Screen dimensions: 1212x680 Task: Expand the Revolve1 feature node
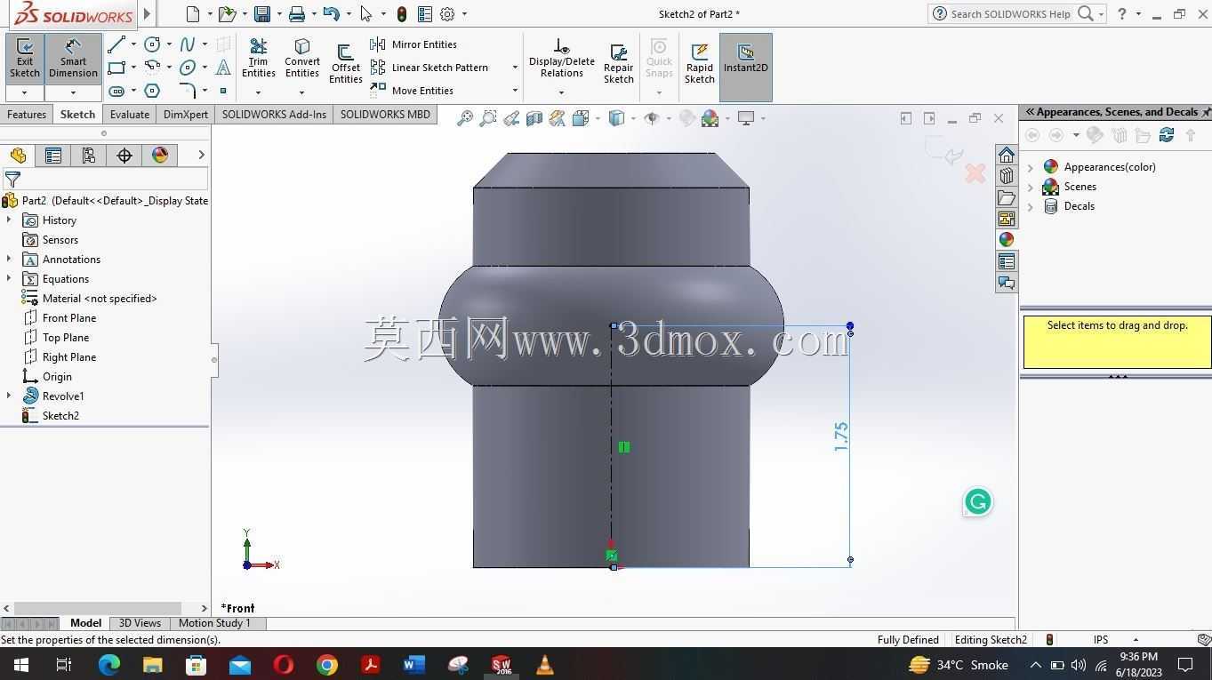[9, 396]
